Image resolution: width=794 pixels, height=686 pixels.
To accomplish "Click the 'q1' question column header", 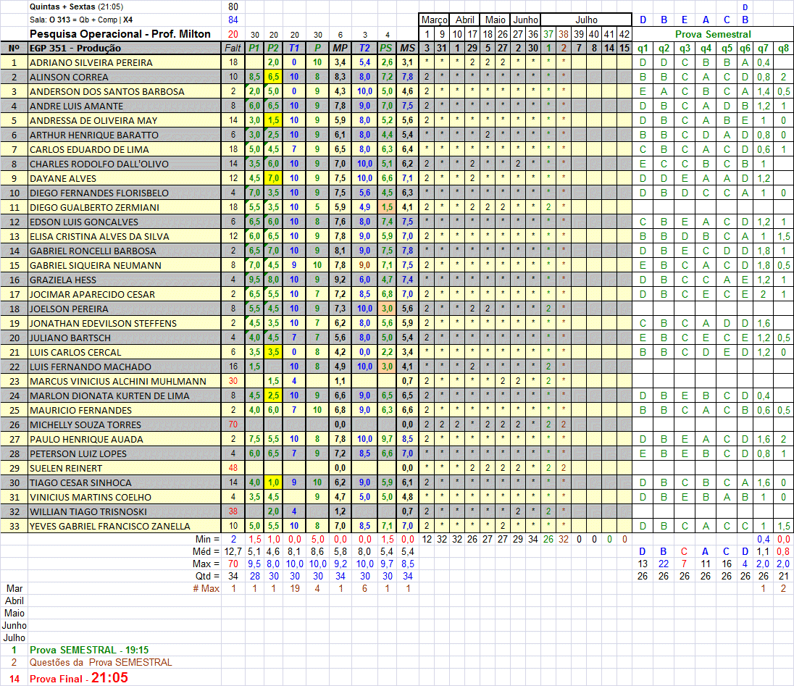I will [643, 48].
